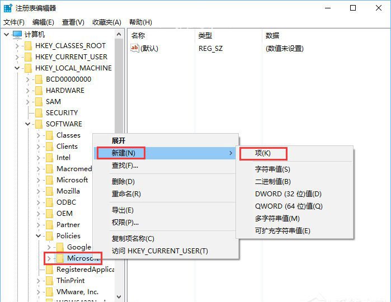The height and width of the screenshot is (302, 391).
Task: Choose 查找(F)... in the context menu
Action: point(166,166)
